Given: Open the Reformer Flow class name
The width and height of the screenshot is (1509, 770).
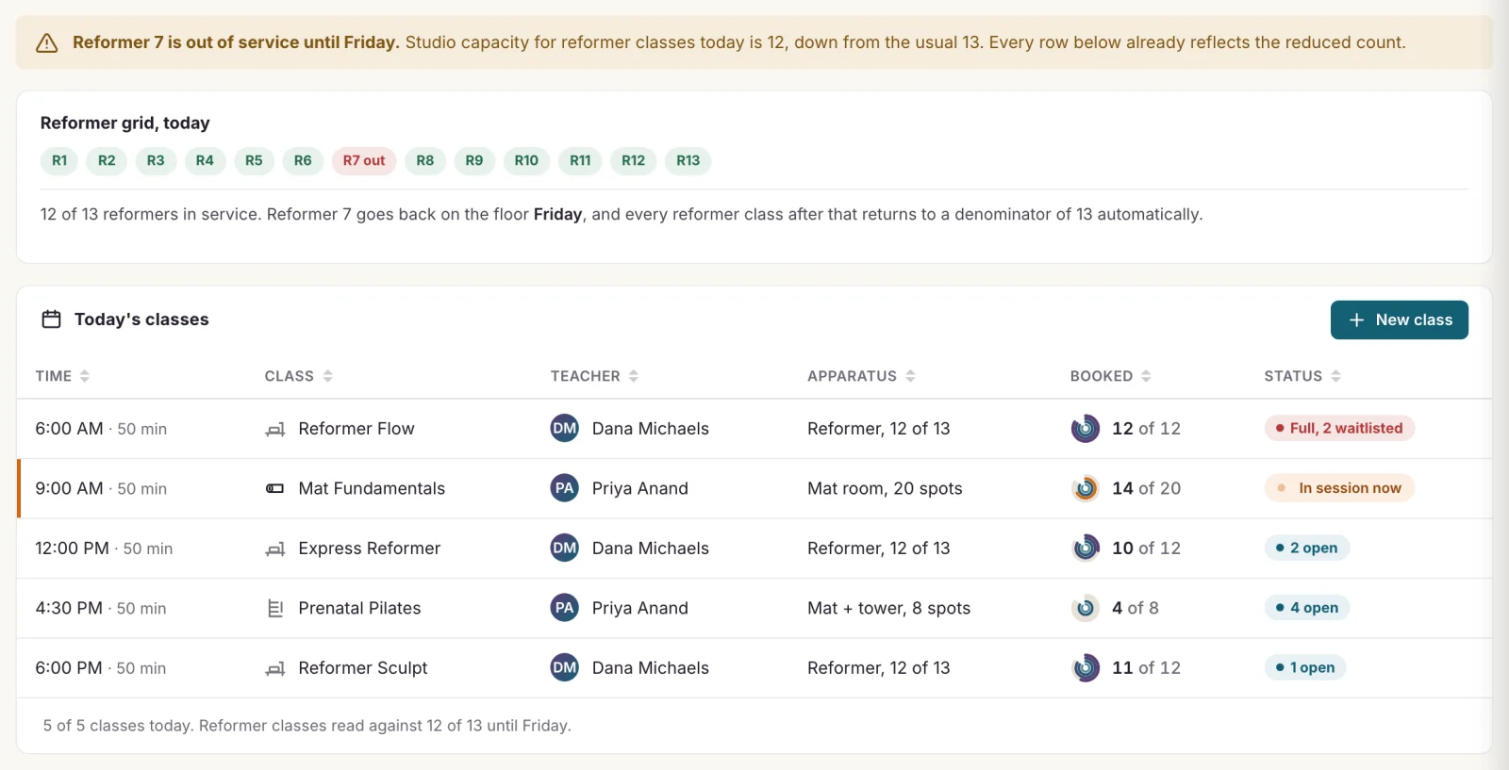Looking at the screenshot, I should (357, 429).
